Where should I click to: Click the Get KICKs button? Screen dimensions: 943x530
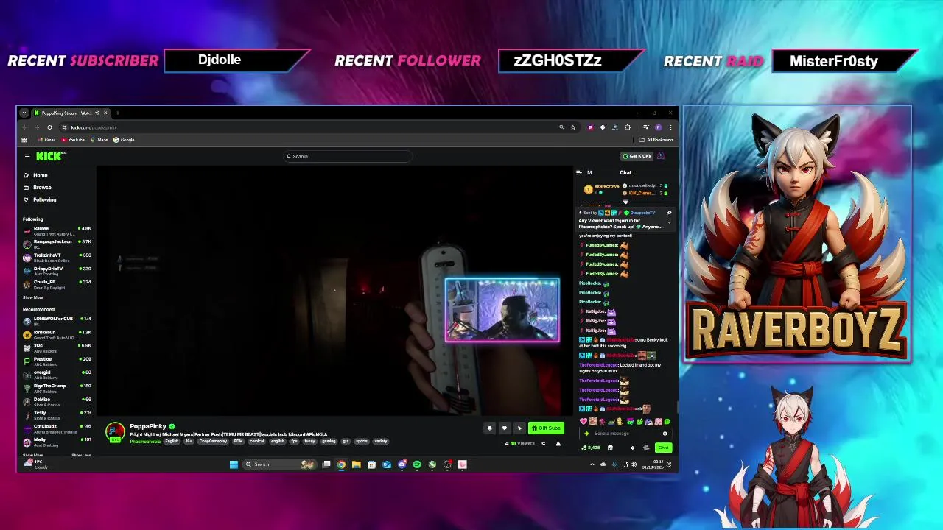pos(637,156)
